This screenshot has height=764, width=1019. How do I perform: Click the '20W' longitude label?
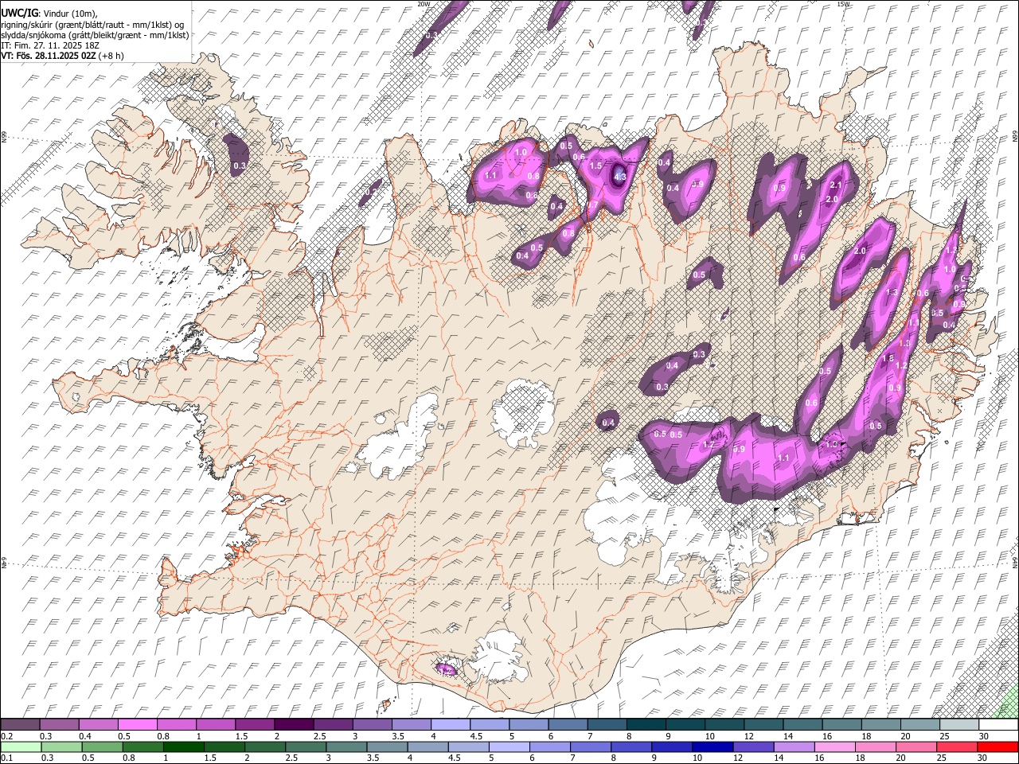click(x=424, y=4)
